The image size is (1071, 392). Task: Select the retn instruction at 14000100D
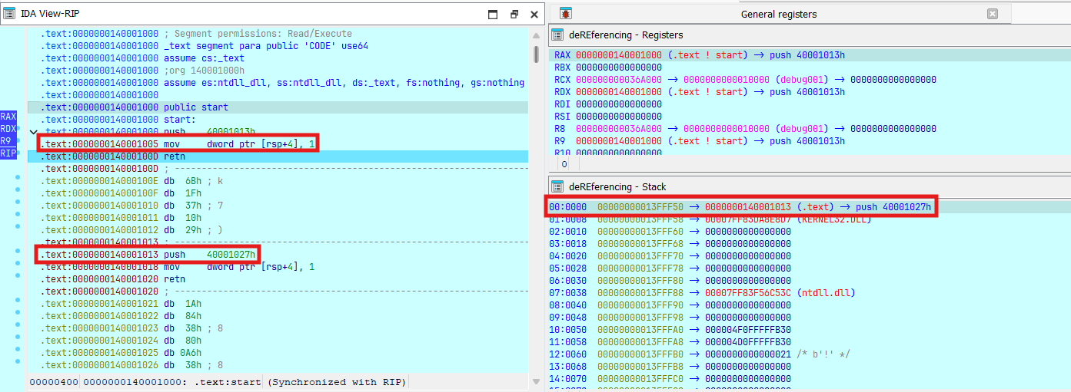point(174,156)
